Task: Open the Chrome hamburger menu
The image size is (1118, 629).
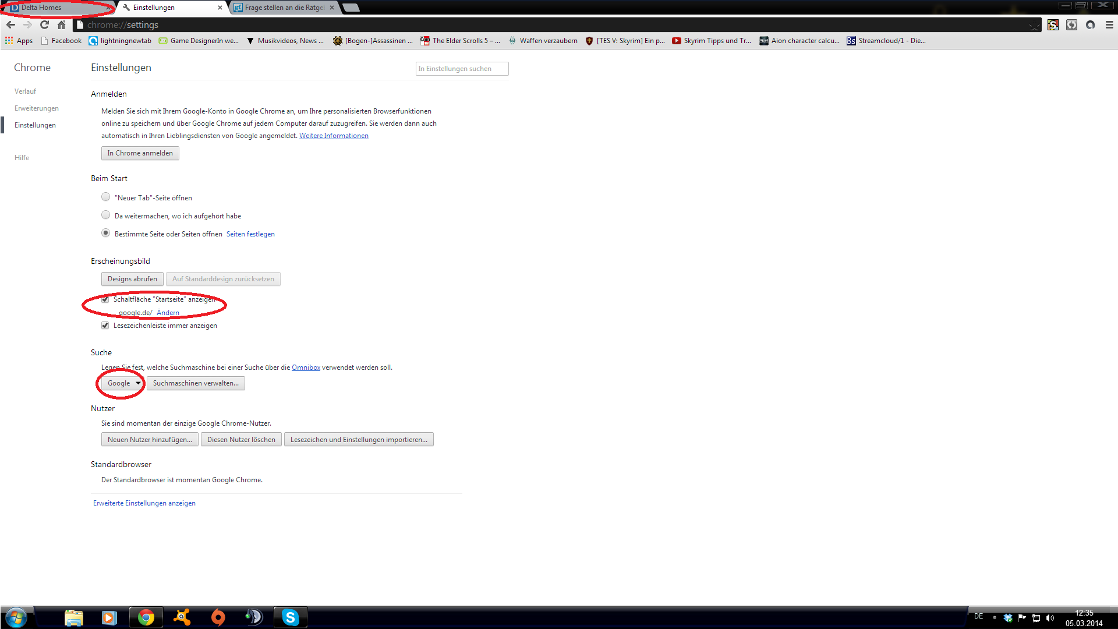Action: pyautogui.click(x=1109, y=25)
